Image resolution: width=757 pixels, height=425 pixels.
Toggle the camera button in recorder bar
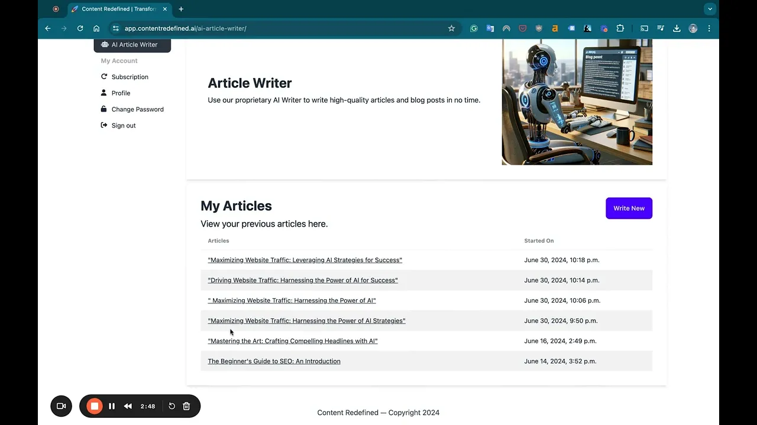(61, 406)
